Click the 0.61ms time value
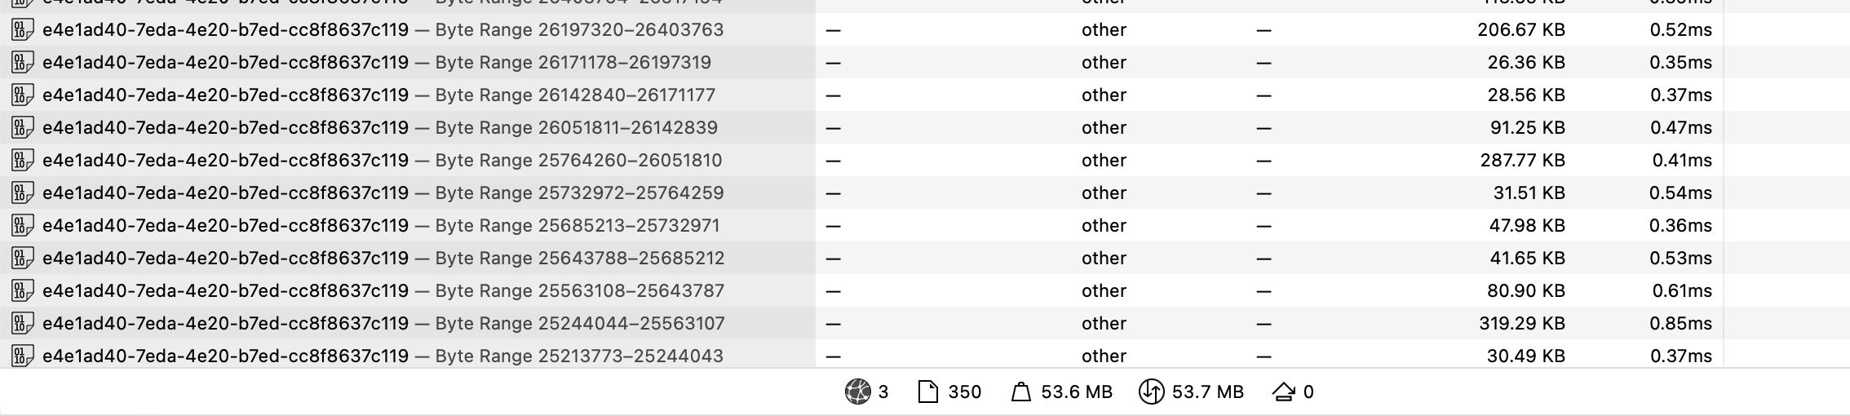 point(1681,291)
